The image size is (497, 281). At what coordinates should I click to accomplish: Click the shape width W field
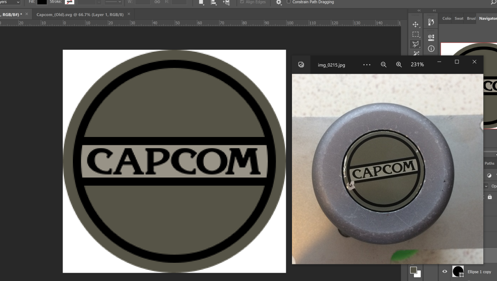[x=143, y=2]
